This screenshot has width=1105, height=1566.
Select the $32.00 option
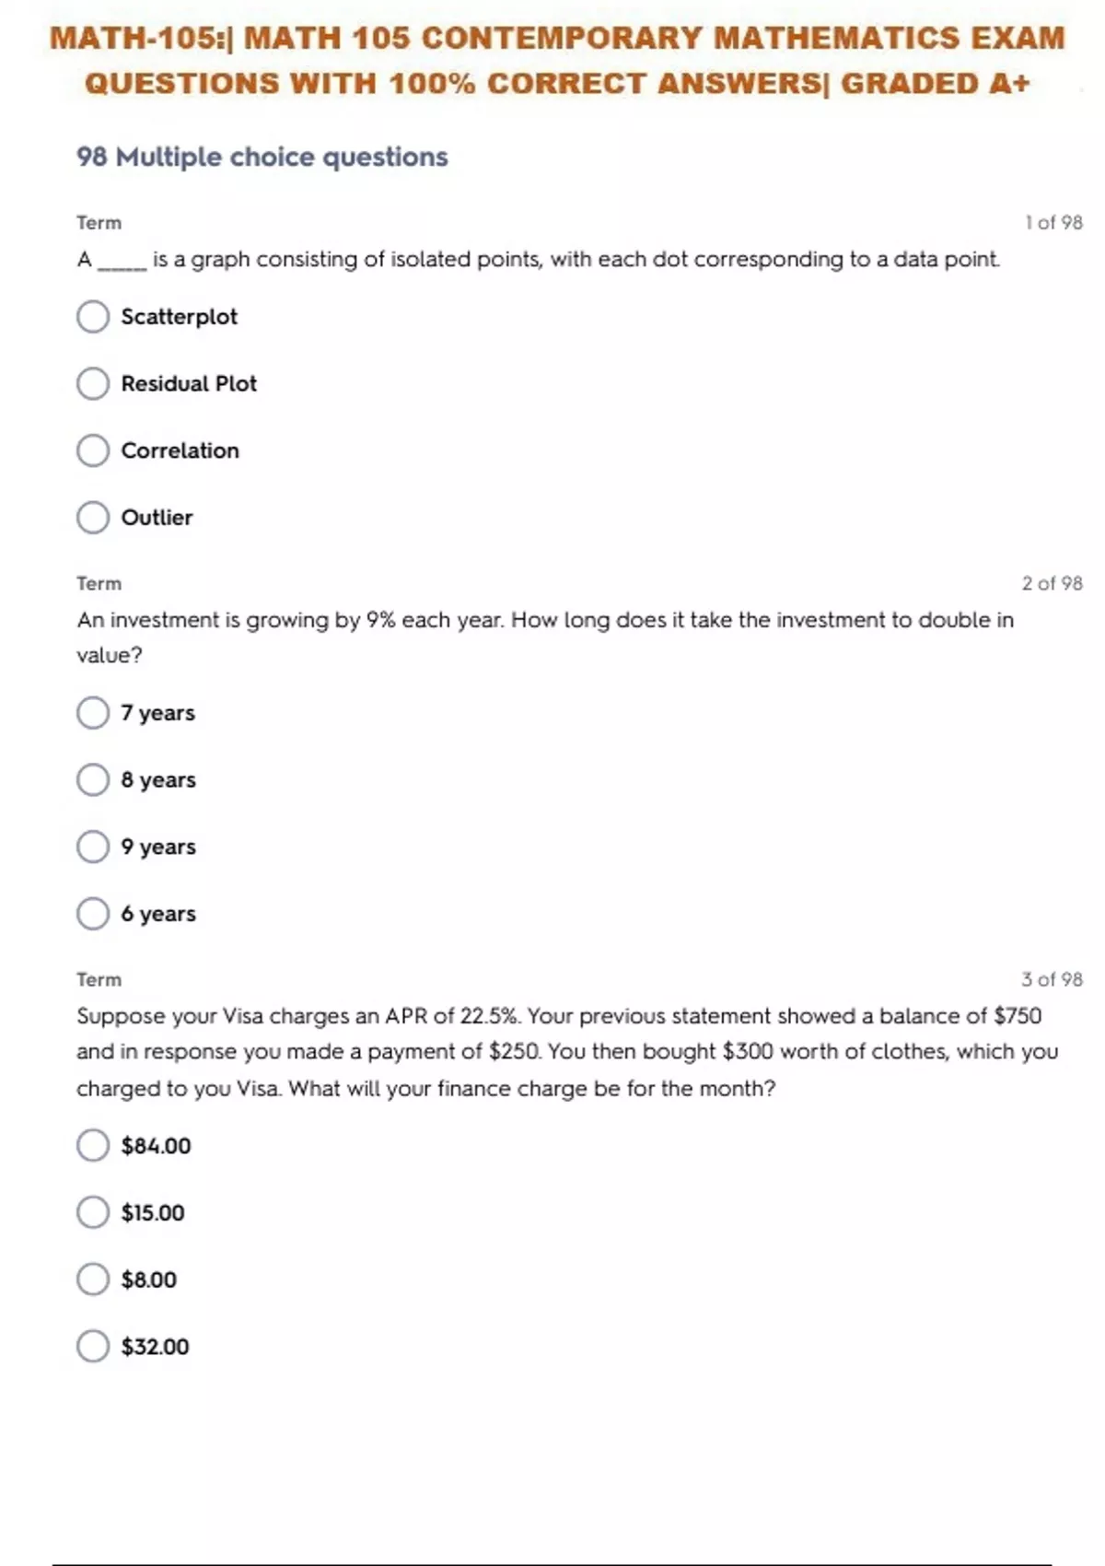tap(93, 1347)
